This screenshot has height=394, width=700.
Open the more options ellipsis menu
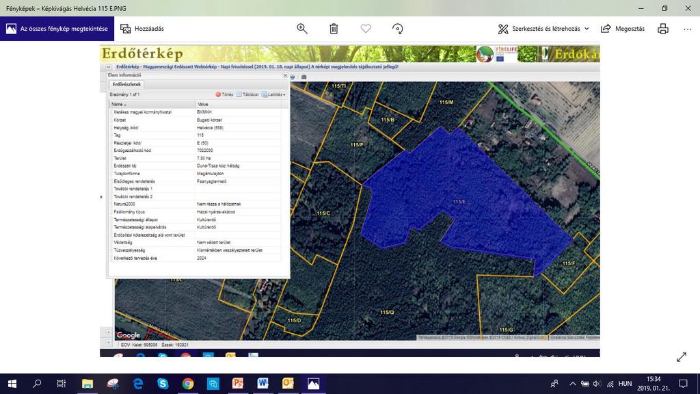pyautogui.click(x=688, y=29)
